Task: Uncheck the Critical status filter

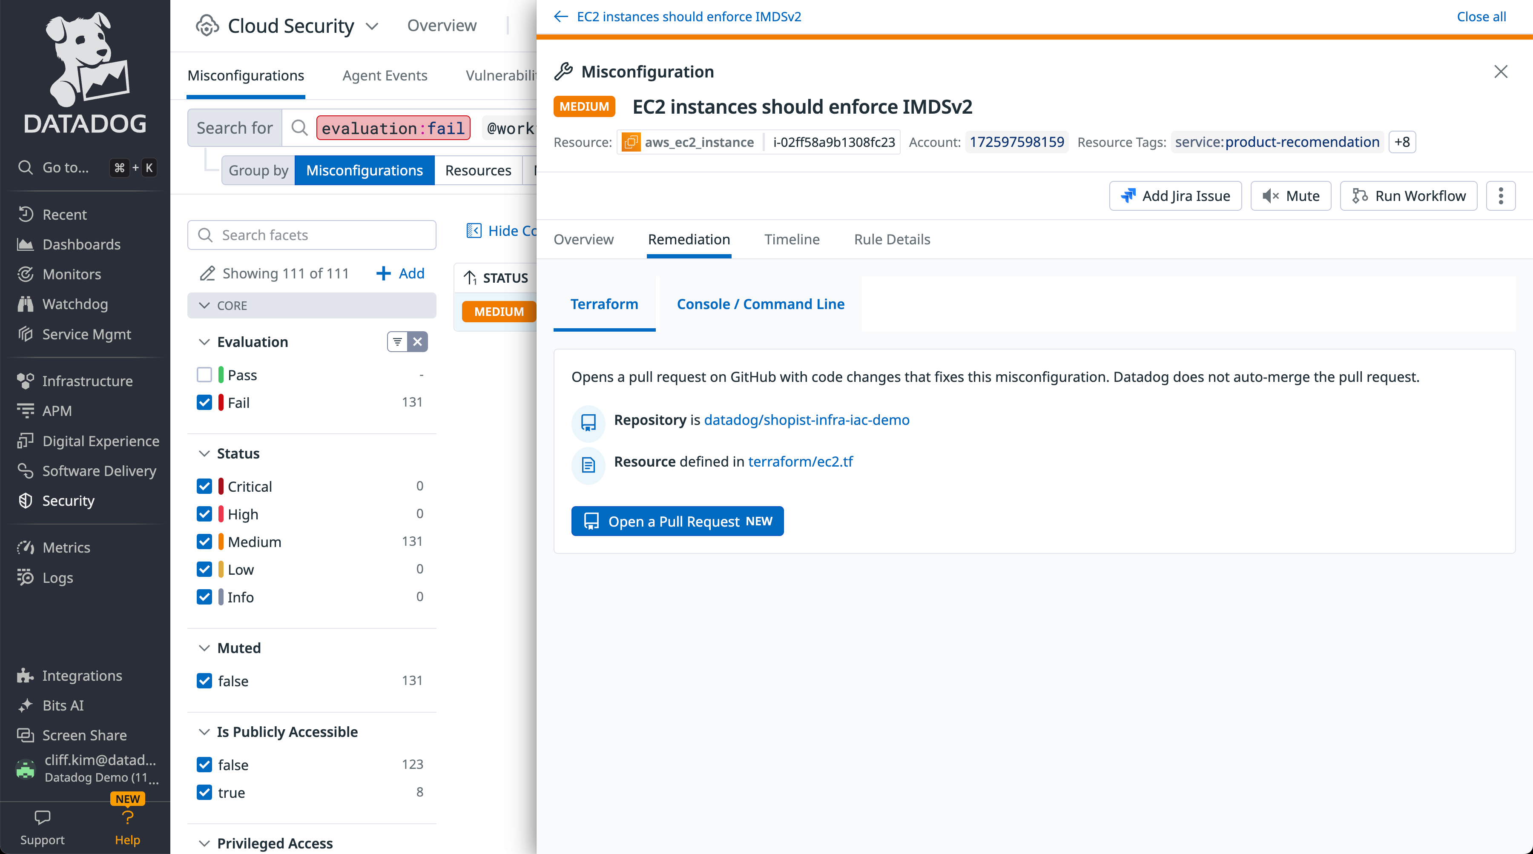Action: [x=205, y=486]
